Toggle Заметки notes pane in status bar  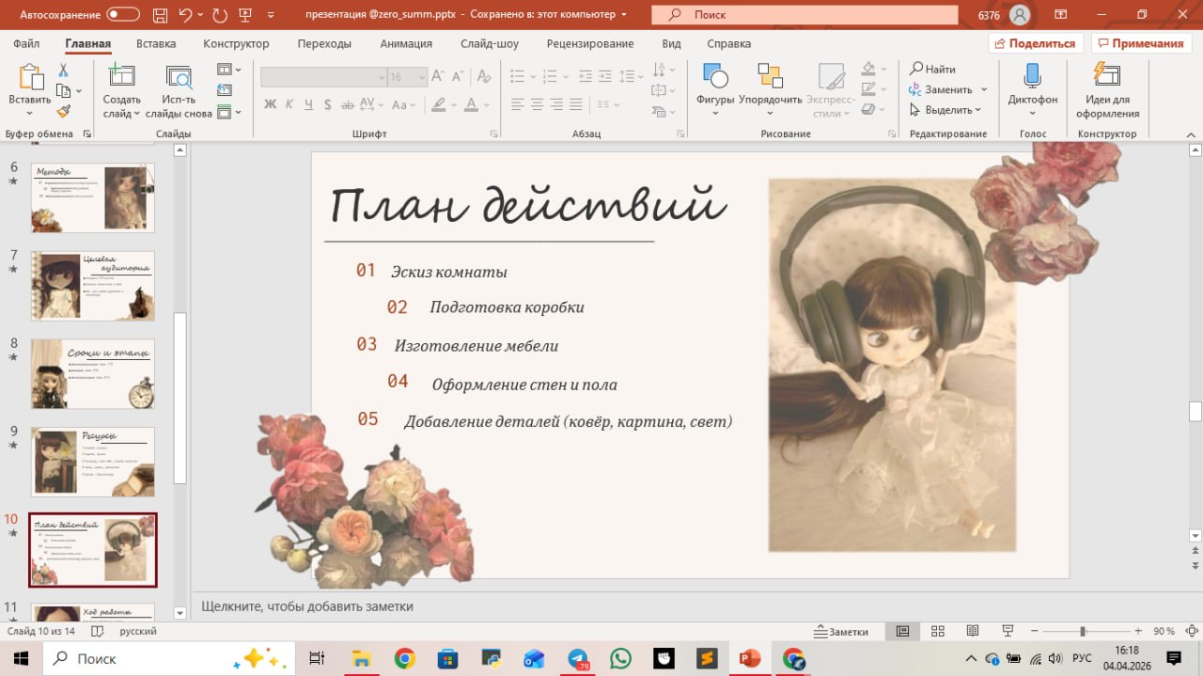[841, 631]
